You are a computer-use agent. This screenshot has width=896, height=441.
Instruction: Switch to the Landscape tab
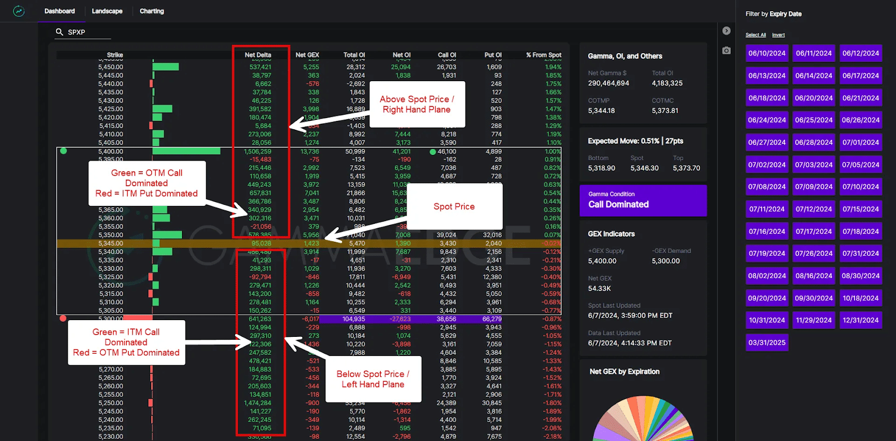(107, 11)
